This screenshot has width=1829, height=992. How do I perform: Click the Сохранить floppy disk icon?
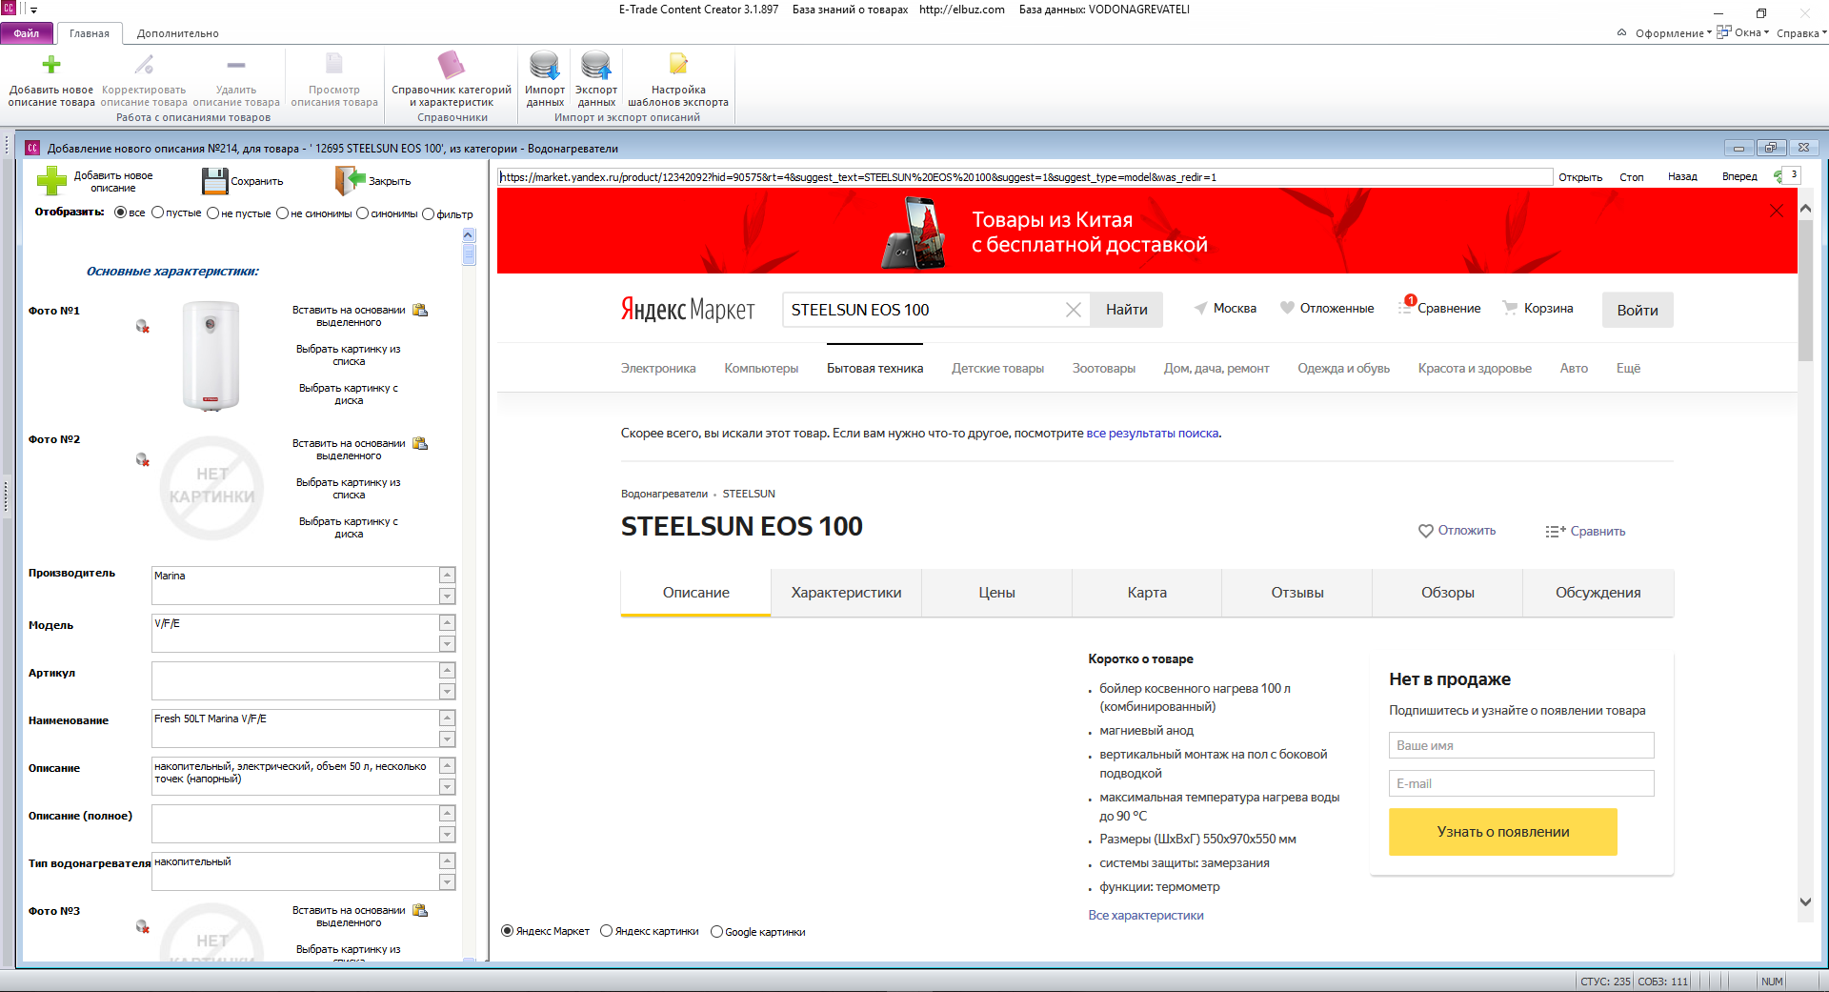[215, 181]
